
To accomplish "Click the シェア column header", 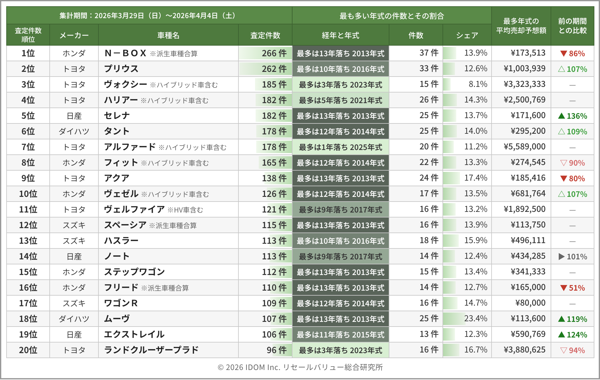I will 467,35.
